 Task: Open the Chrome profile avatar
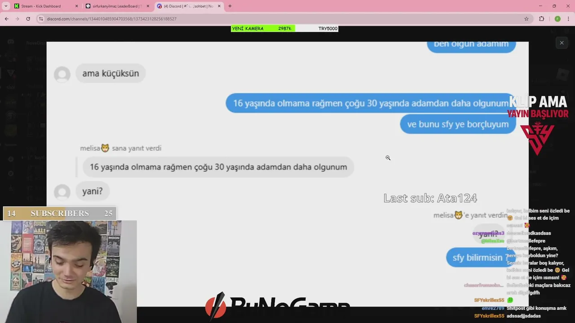(x=557, y=19)
